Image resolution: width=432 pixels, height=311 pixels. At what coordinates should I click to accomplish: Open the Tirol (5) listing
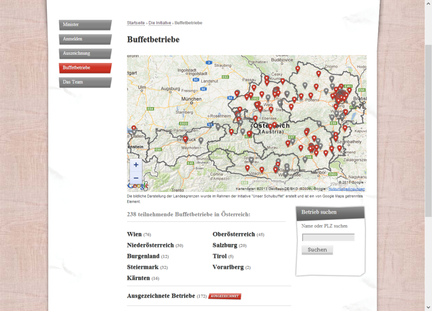click(x=223, y=256)
